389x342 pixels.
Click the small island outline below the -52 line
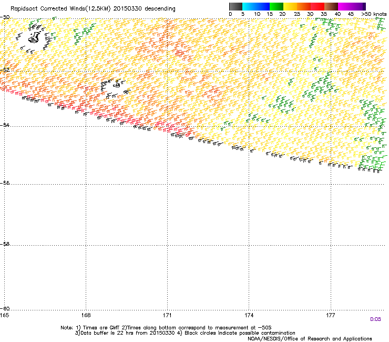point(117,85)
